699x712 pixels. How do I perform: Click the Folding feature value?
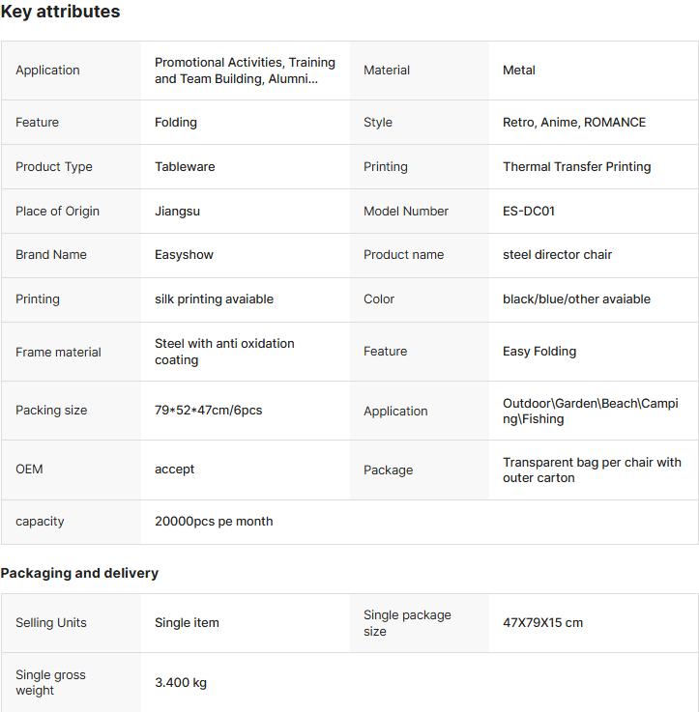[x=176, y=123]
